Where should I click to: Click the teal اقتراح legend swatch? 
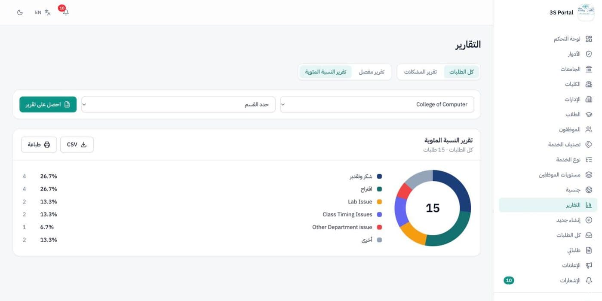(379, 189)
